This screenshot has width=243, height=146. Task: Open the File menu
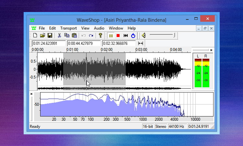(x=42, y=28)
